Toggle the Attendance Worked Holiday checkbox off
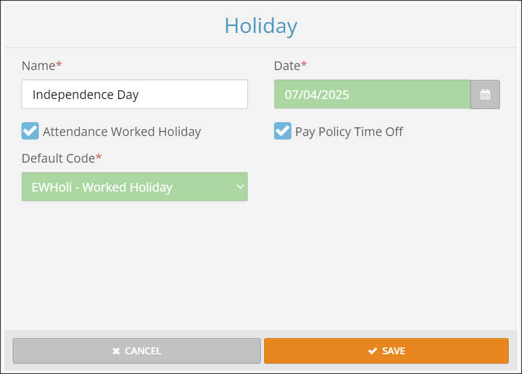522x374 pixels. [x=30, y=131]
